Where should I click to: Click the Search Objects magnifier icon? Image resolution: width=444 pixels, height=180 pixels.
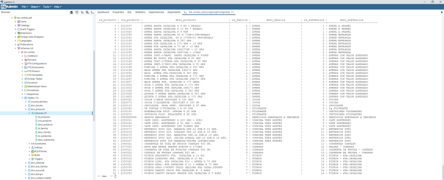pyautogui.click(x=87, y=12)
